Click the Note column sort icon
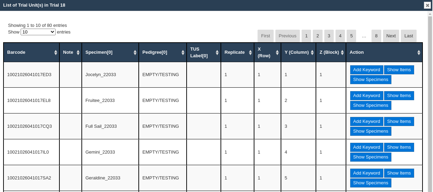433x192 pixels. coord(78,52)
